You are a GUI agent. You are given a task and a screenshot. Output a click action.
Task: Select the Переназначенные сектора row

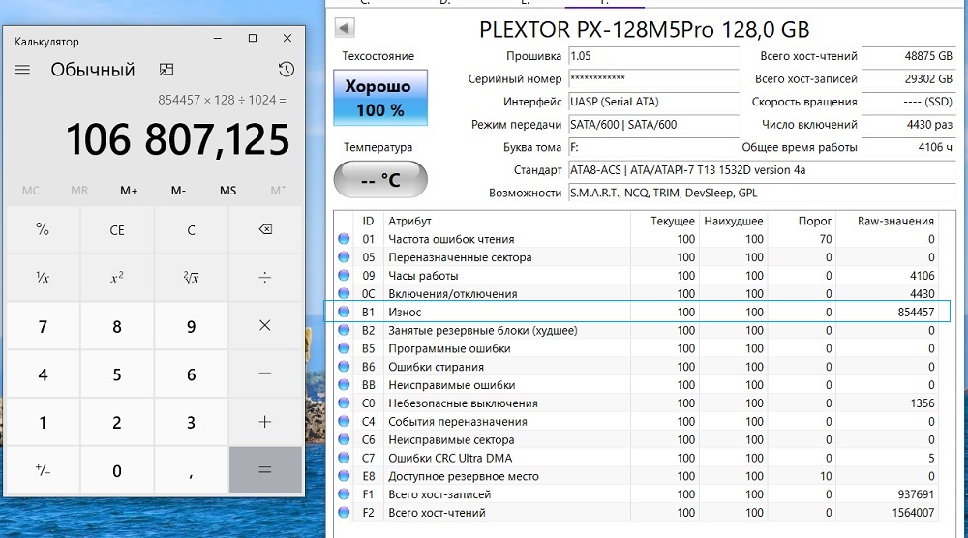pyautogui.click(x=637, y=257)
